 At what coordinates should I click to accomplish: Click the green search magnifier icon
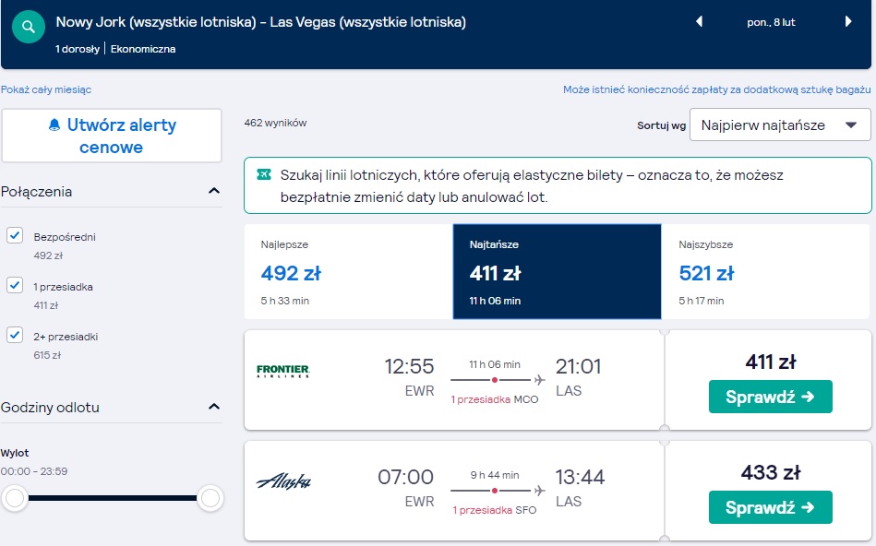[x=28, y=27]
